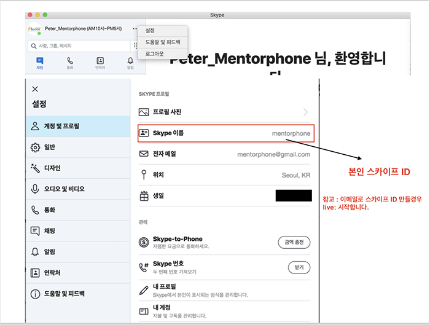This screenshot has width=430, height=325.
Task: Click the picture icon of 프로필 사진
Action: coord(144,112)
